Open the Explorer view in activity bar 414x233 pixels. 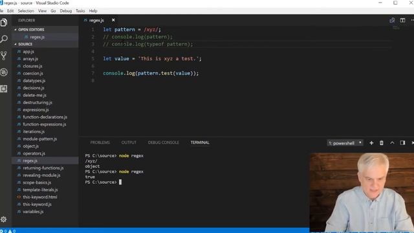pos(4,23)
